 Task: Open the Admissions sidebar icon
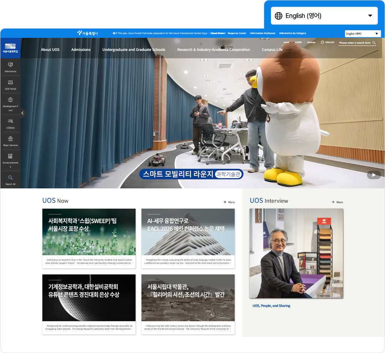(x=10, y=65)
